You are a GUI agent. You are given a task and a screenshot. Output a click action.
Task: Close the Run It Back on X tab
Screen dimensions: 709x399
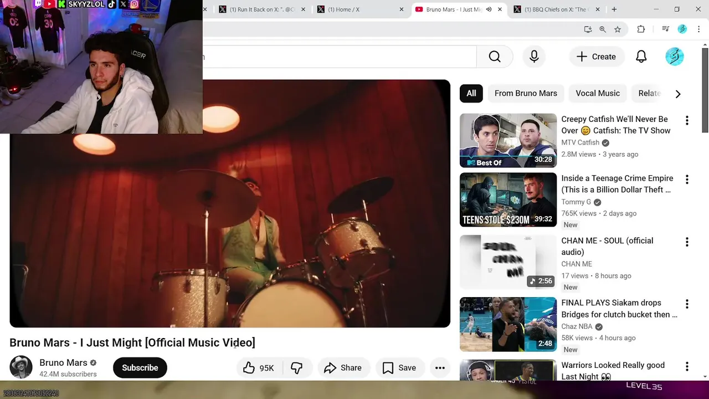coord(303,9)
